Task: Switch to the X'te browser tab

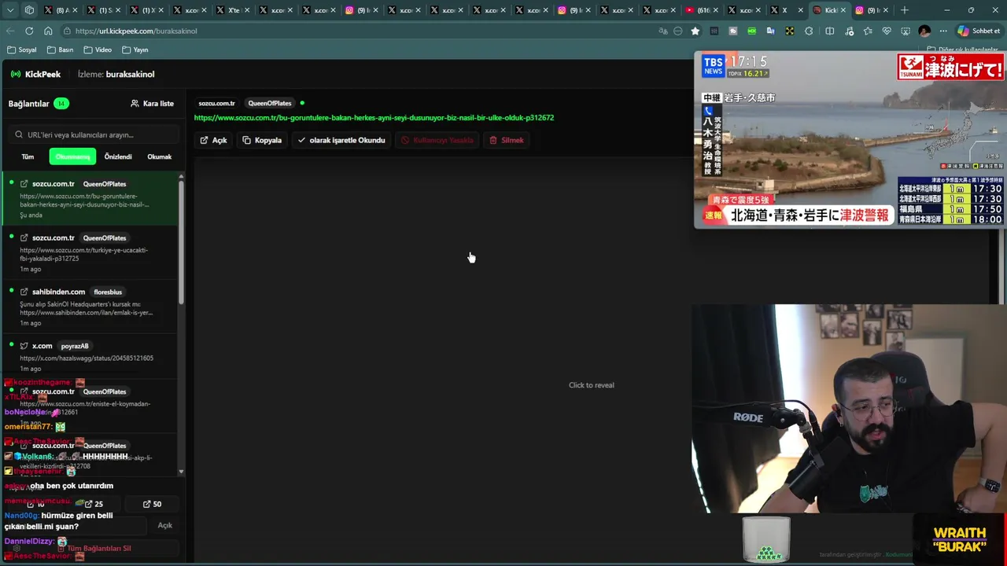Action: 233,10
